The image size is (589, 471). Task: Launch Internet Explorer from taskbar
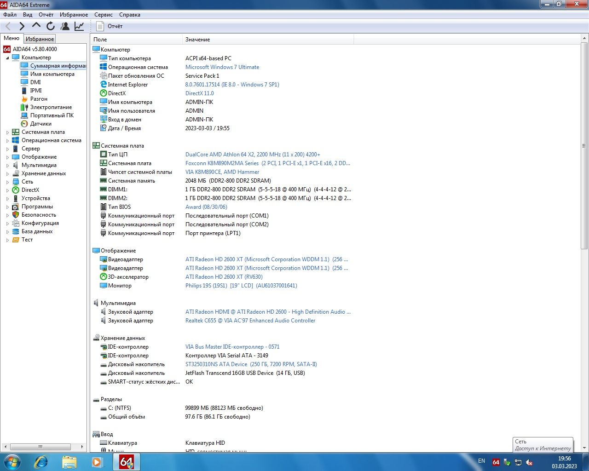point(41,462)
